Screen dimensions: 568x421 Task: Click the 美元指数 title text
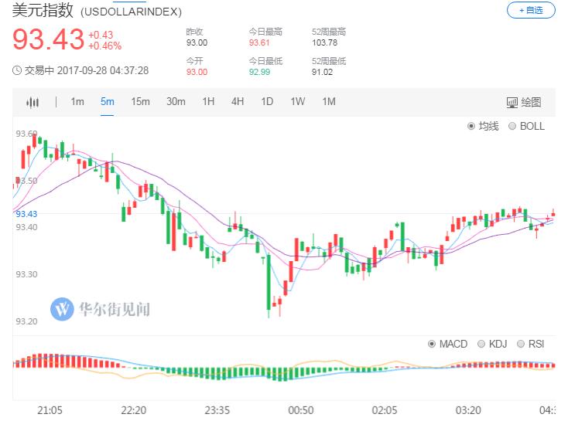[x=43, y=10]
